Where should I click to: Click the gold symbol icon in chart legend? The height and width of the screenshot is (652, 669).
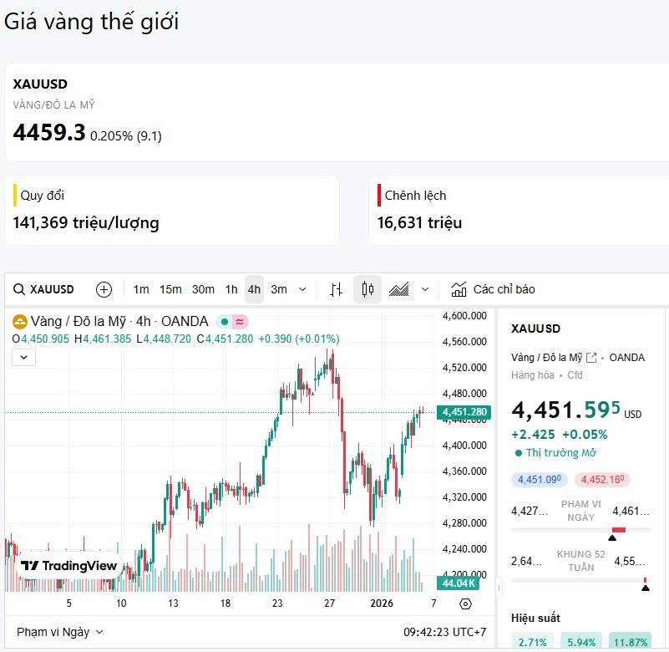pyautogui.click(x=19, y=321)
